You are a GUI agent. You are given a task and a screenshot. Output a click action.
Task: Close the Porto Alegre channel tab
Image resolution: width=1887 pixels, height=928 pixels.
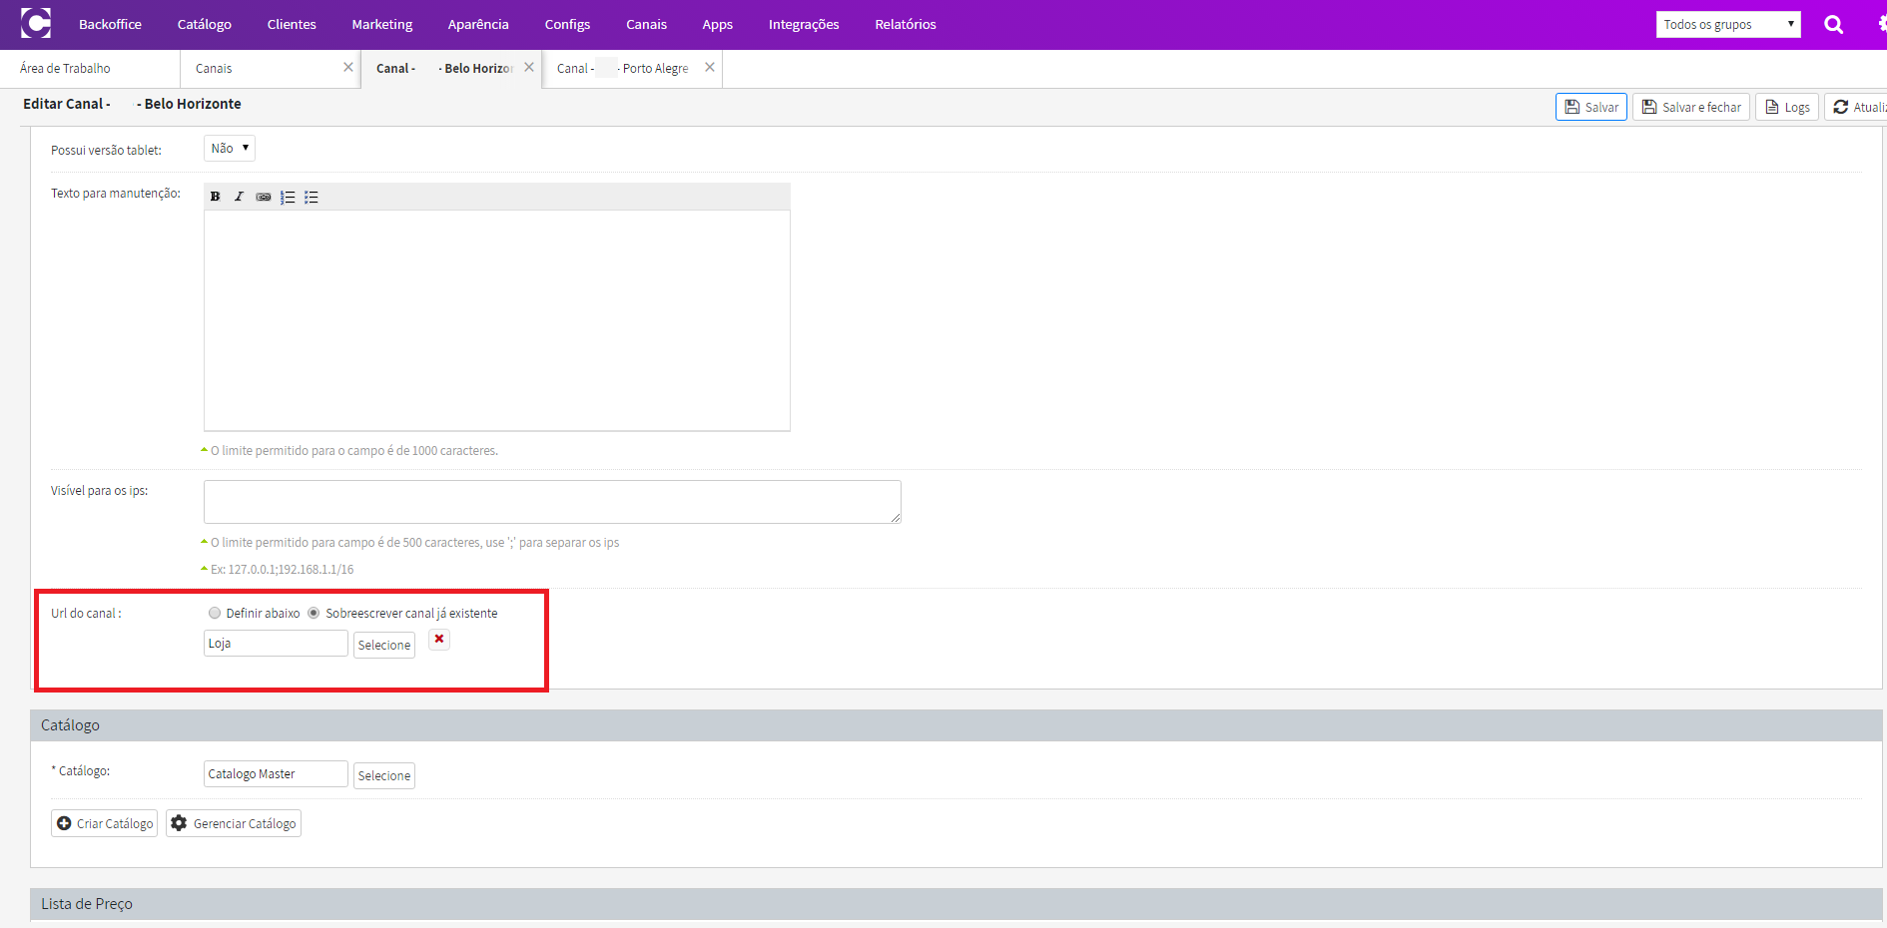(x=710, y=67)
